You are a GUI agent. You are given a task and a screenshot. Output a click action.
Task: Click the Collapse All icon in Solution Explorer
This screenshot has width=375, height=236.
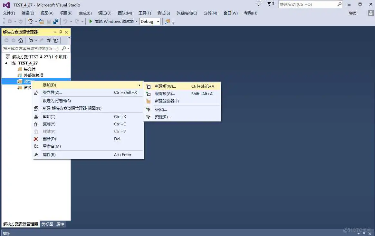click(49, 40)
